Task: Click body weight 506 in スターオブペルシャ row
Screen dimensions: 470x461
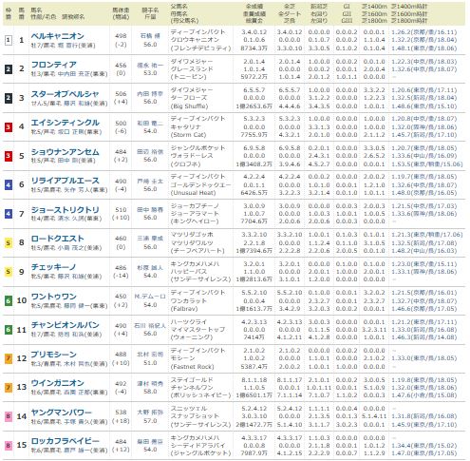Action: (121, 94)
